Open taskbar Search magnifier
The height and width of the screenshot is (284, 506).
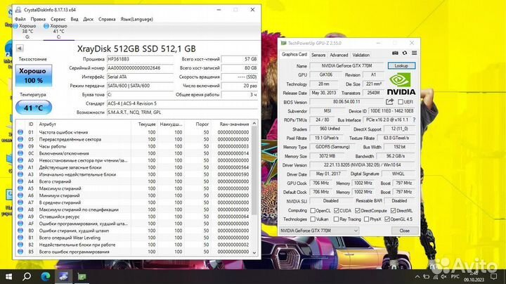coord(27,276)
